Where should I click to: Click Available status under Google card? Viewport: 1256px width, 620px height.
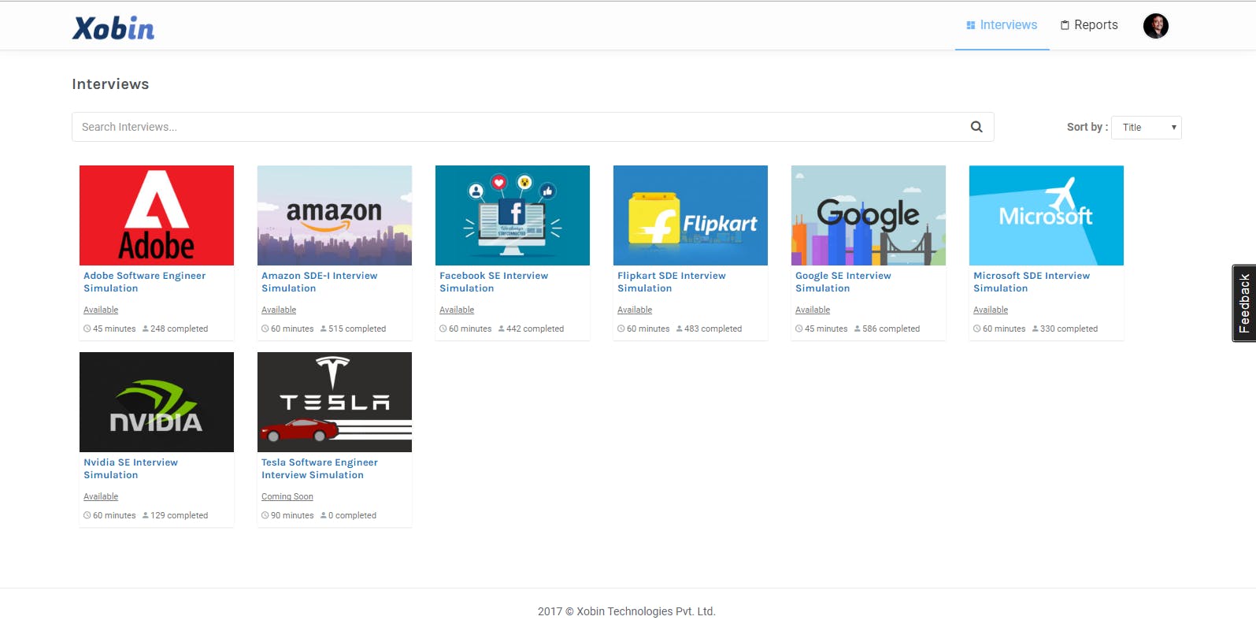click(x=813, y=310)
